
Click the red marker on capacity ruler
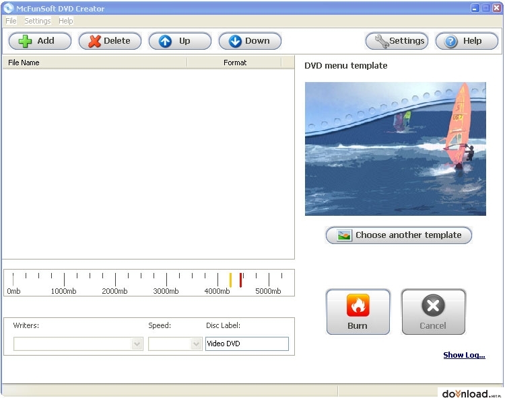point(240,280)
